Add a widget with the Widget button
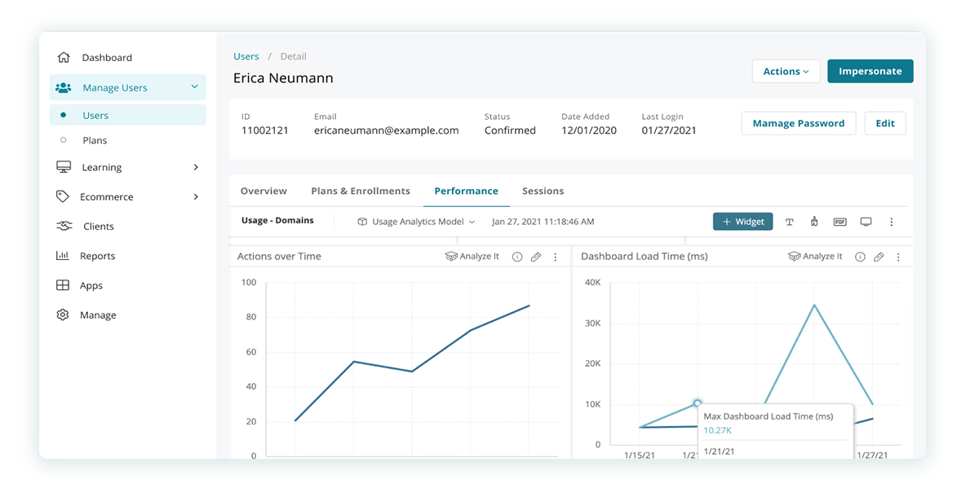The image size is (979, 489). 742,222
